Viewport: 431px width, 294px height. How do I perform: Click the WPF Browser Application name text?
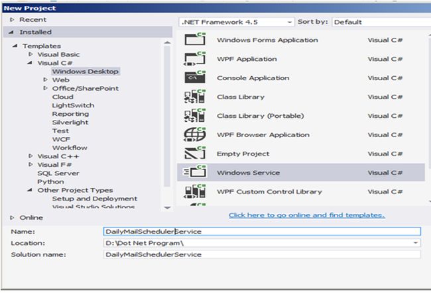(x=263, y=135)
